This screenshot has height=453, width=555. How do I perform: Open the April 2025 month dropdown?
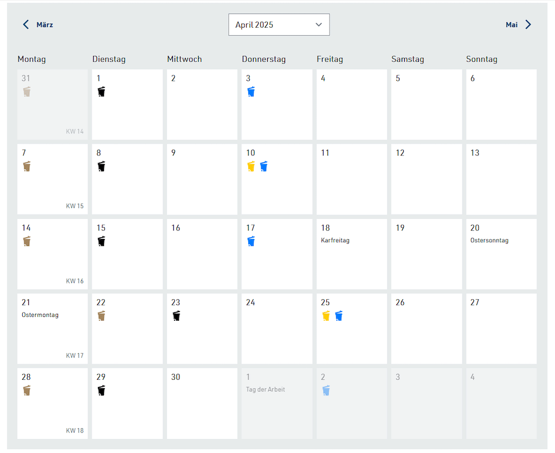(279, 25)
